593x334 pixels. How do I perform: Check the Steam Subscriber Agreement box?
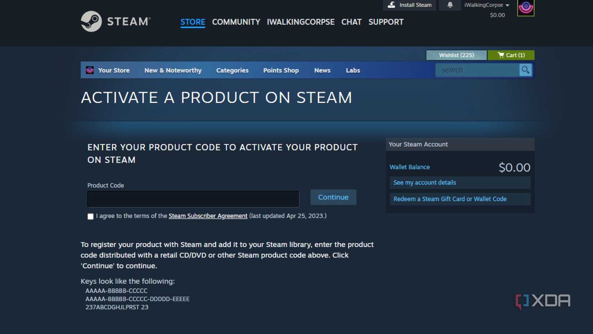click(90, 216)
